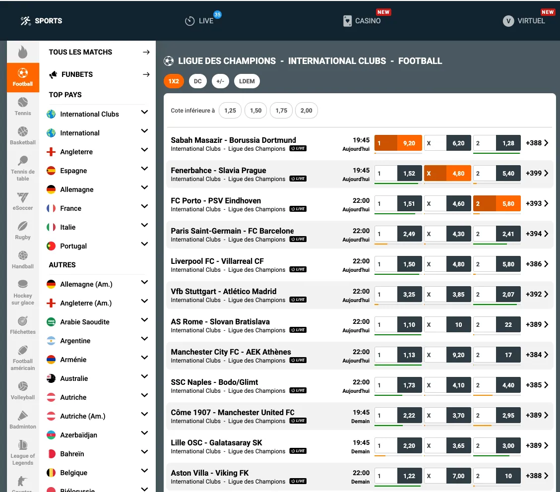Image resolution: width=560 pixels, height=492 pixels.
Task: Select Badminton in the sports sidebar
Action: tap(23, 420)
